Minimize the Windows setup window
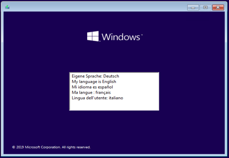The height and width of the screenshot is (158, 229). tap(193, 7)
